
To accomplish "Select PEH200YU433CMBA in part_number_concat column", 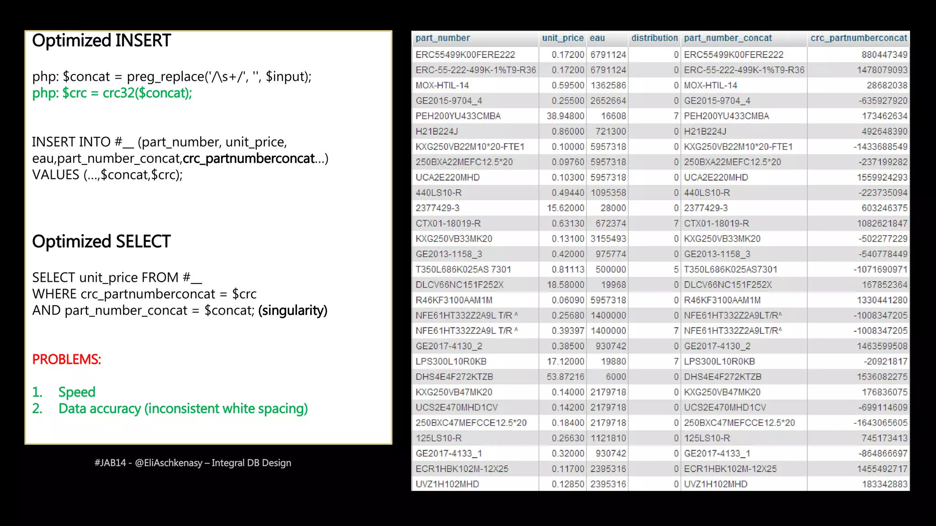I will 726,116.
